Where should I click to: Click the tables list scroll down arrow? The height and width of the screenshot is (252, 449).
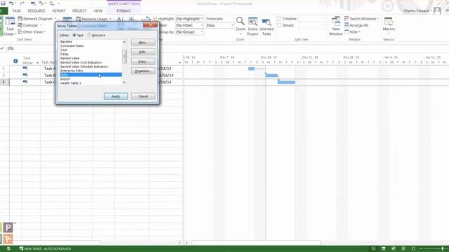point(124,83)
